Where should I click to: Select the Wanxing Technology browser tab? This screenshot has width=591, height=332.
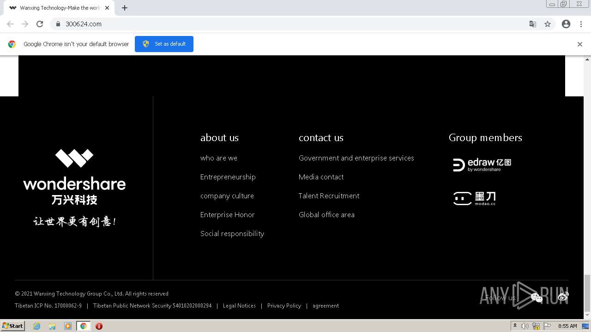pos(60,8)
